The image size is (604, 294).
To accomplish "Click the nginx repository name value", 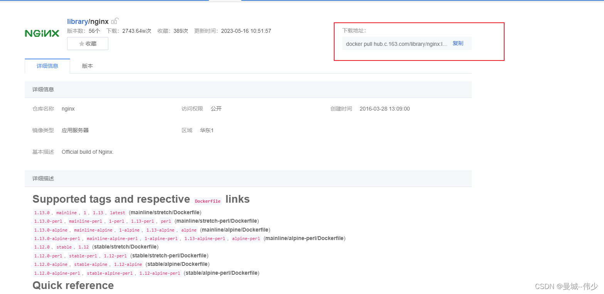I will point(68,109).
